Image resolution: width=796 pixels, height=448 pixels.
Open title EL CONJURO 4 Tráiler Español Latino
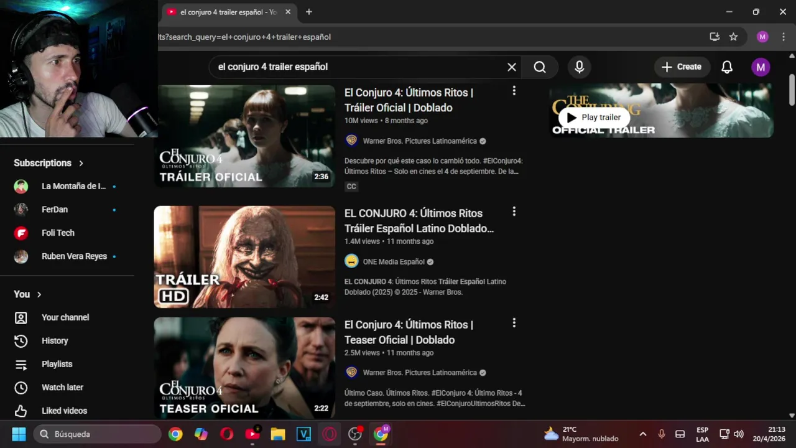tap(419, 221)
